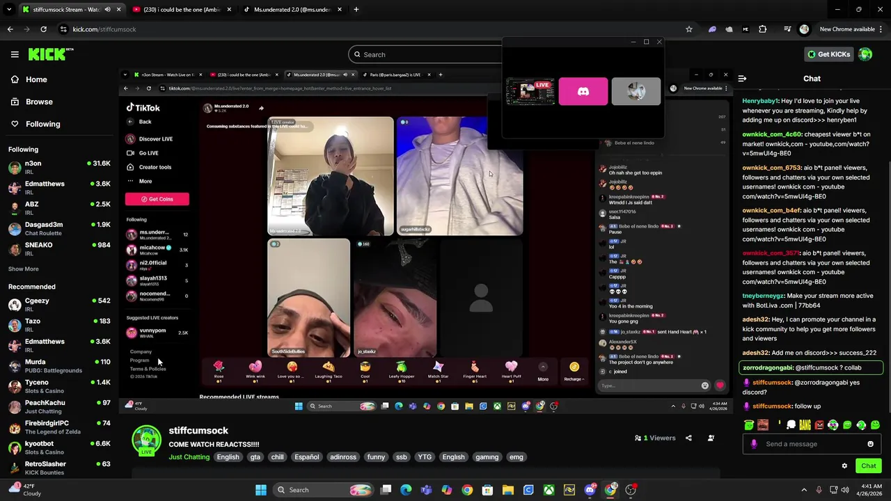Viewport: 891px width, 501px height.
Task: Open the user avatar menu in the Kick header
Action: (x=865, y=54)
